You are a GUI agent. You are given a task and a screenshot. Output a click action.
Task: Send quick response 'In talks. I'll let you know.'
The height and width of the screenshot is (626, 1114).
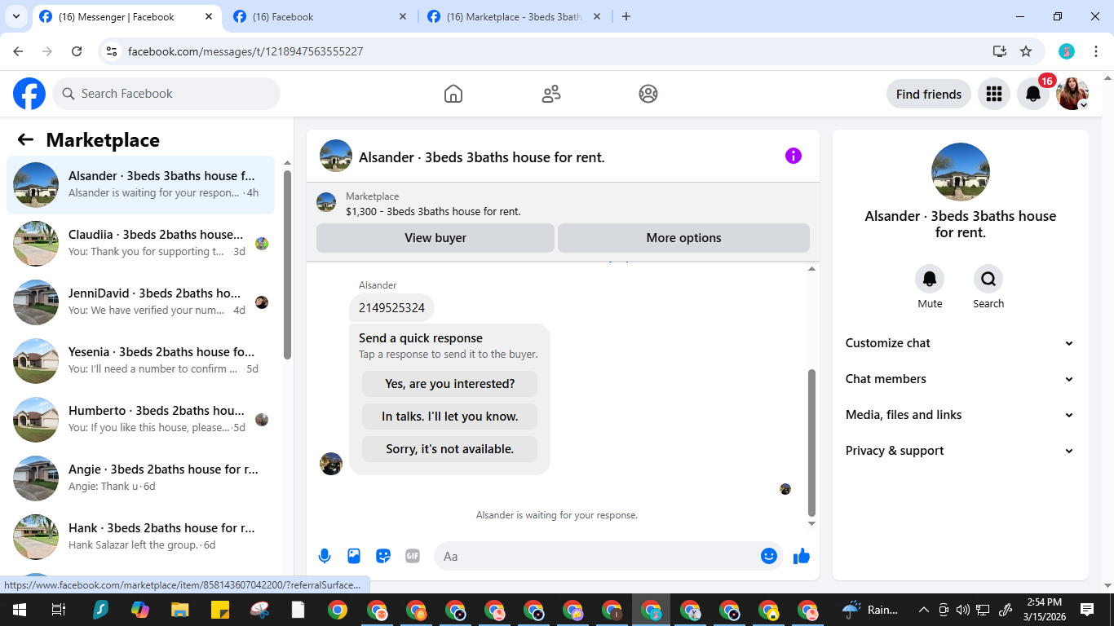tap(449, 417)
